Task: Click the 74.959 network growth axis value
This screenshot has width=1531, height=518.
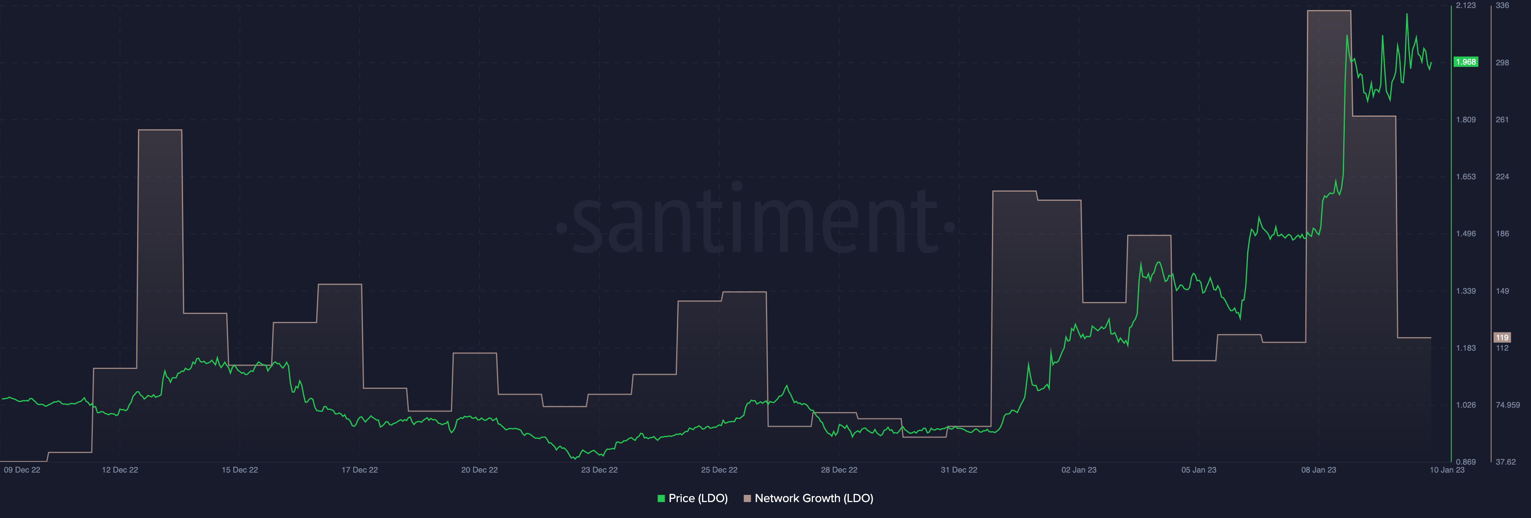Action: pos(1507,404)
